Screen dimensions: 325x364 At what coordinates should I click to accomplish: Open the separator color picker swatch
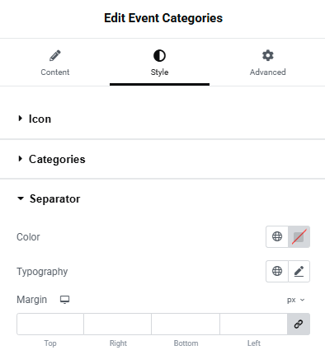(x=299, y=236)
